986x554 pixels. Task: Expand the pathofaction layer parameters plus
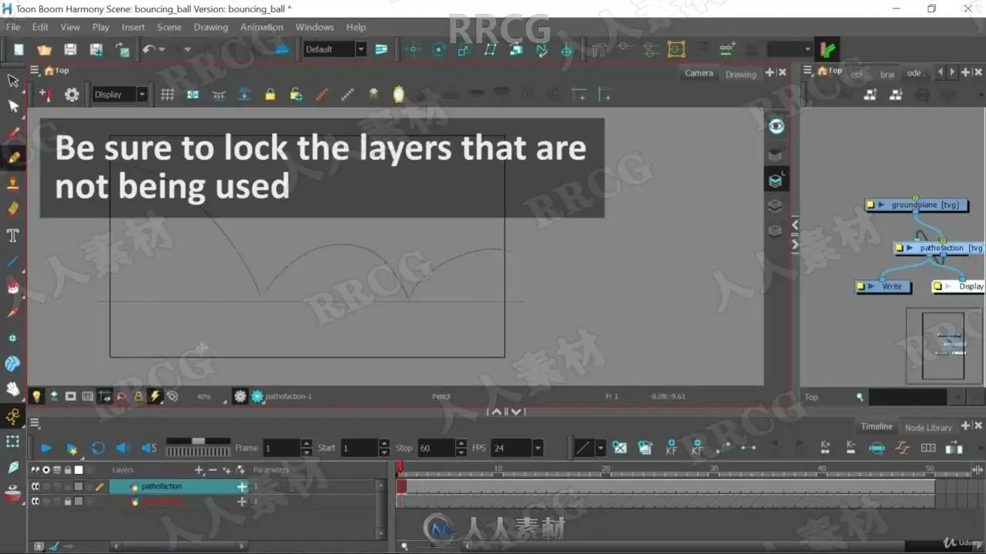242,486
